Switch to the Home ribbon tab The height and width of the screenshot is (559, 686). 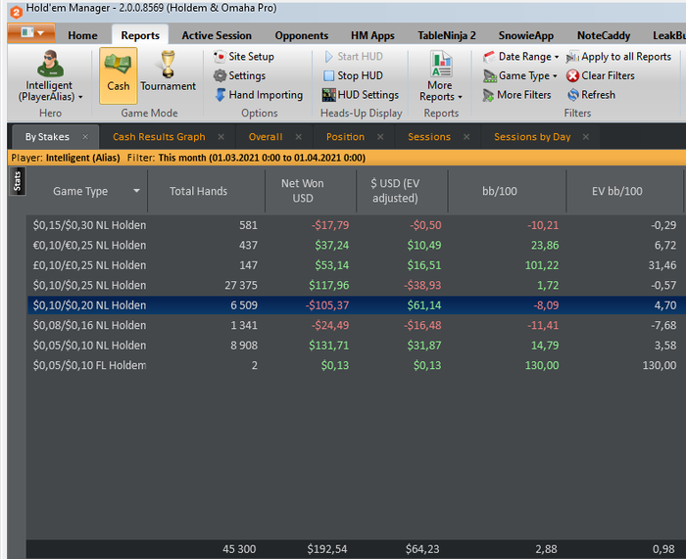82,35
